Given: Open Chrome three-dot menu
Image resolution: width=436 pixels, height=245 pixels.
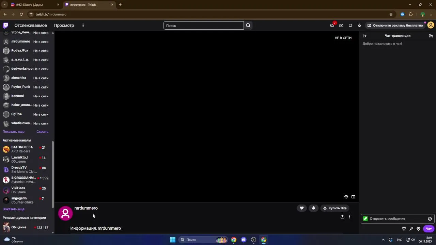Looking at the screenshot, I should [431, 14].
